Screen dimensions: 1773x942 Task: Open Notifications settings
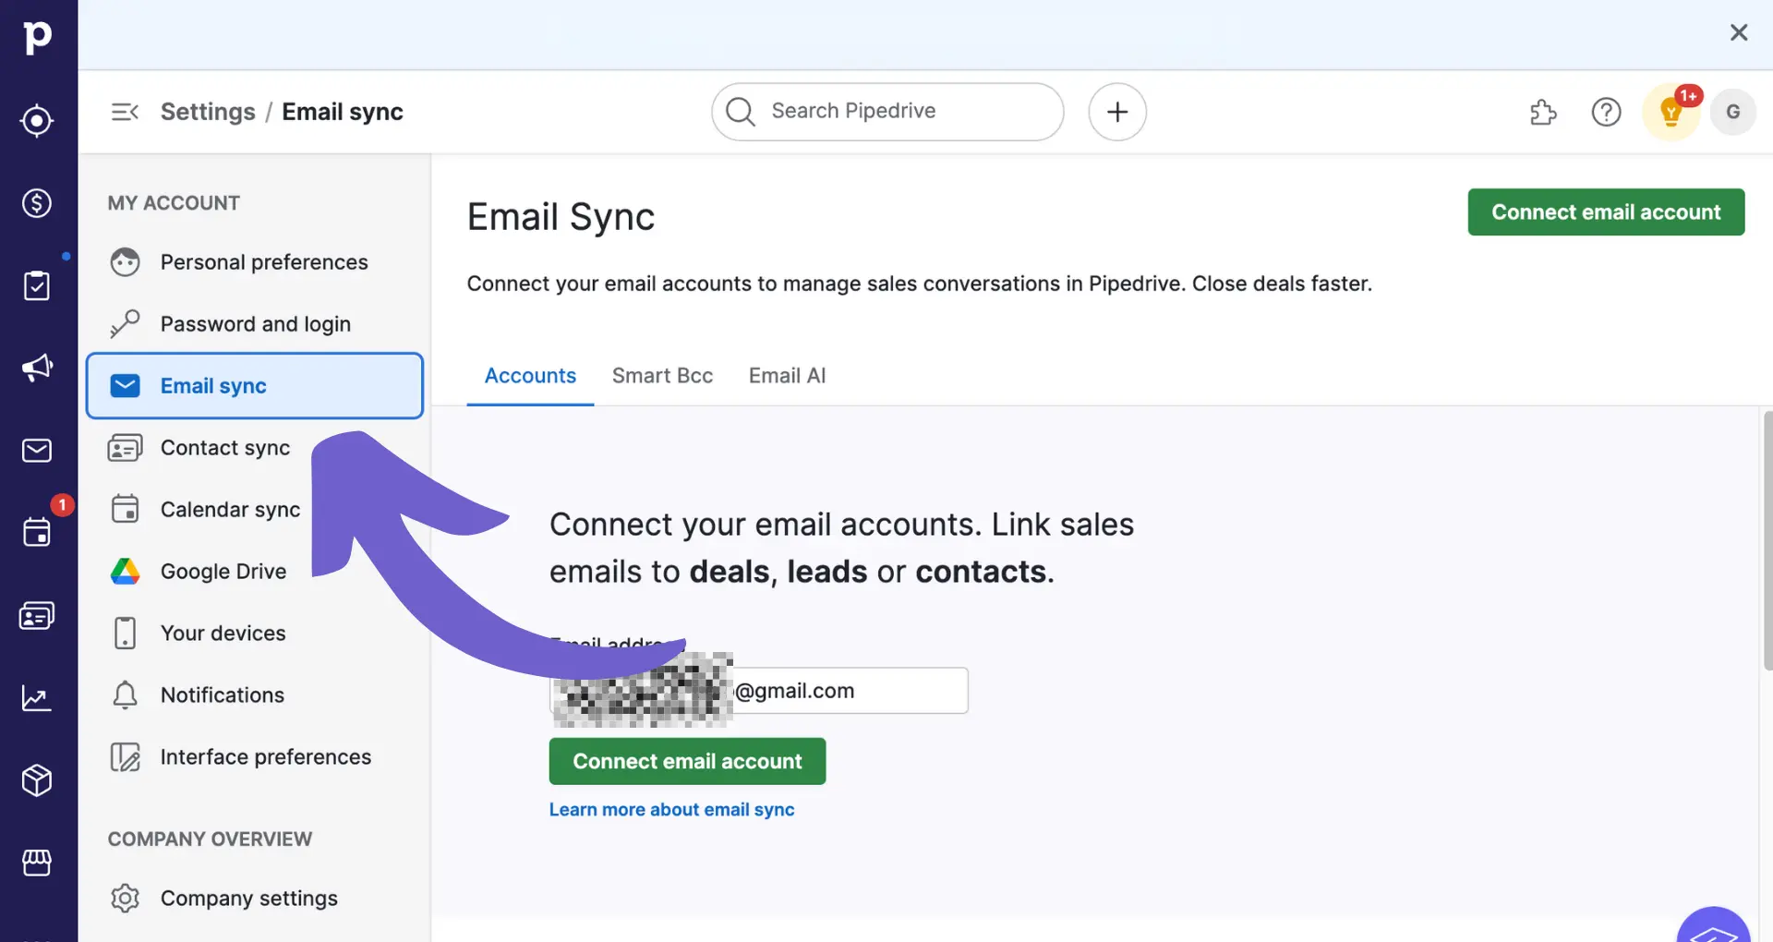(x=255, y=695)
